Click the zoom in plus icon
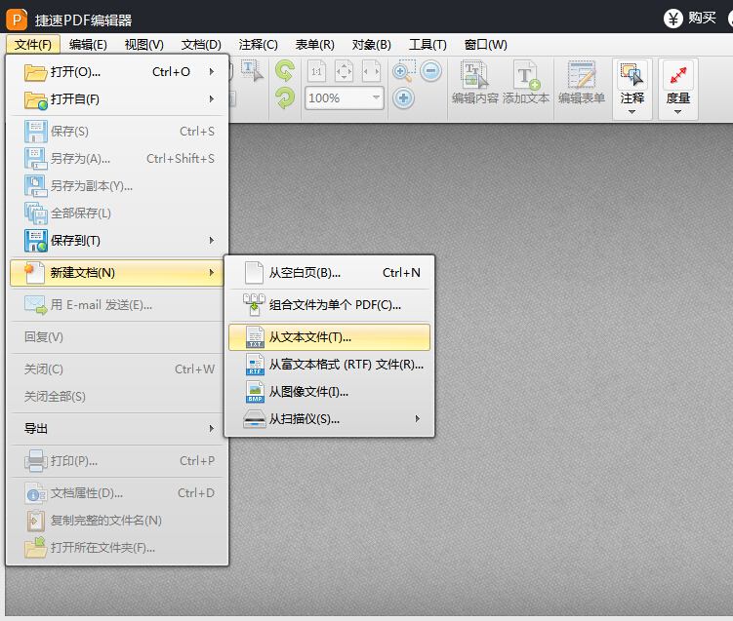The height and width of the screenshot is (621, 733). click(403, 98)
